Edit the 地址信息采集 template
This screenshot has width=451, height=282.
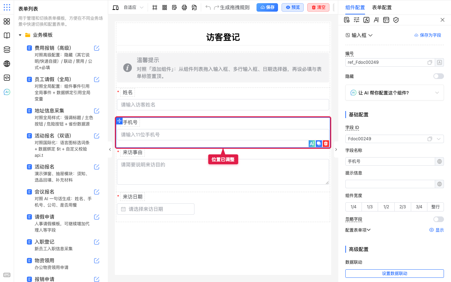[97, 111]
